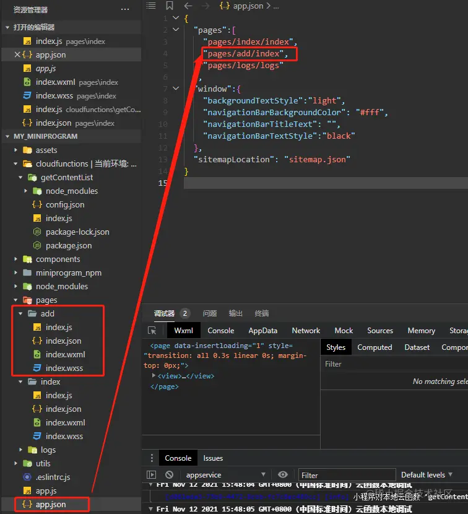Expand the assets folder

(x=15, y=150)
